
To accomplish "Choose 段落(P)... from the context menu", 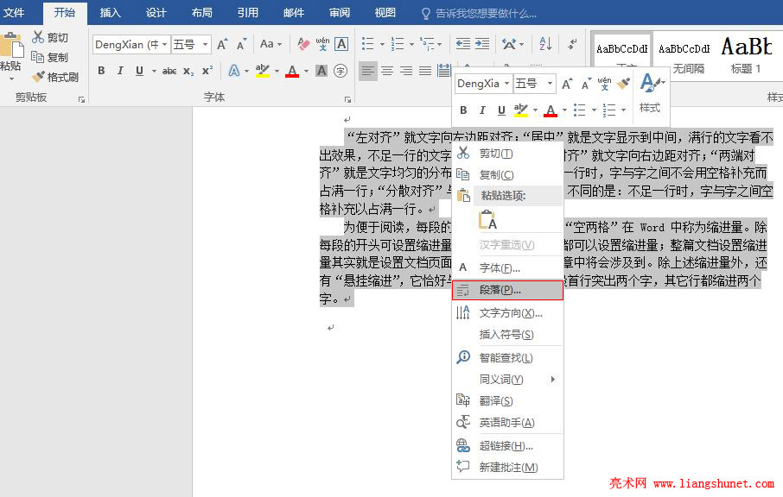I will 507,290.
